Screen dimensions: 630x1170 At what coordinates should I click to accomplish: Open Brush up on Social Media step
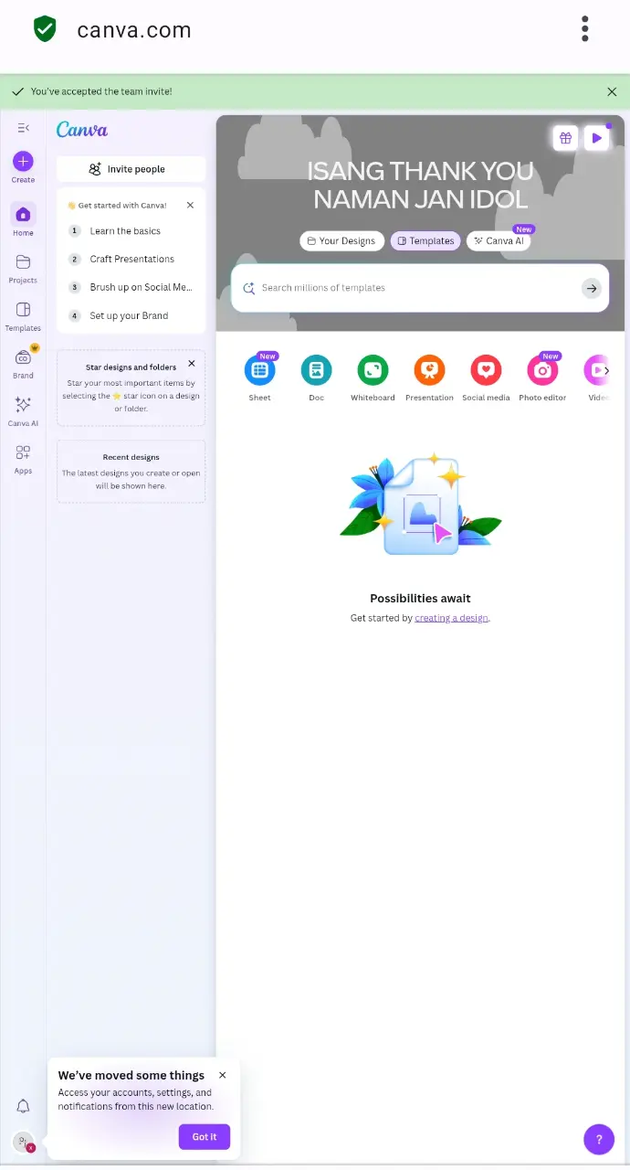pyautogui.click(x=131, y=287)
